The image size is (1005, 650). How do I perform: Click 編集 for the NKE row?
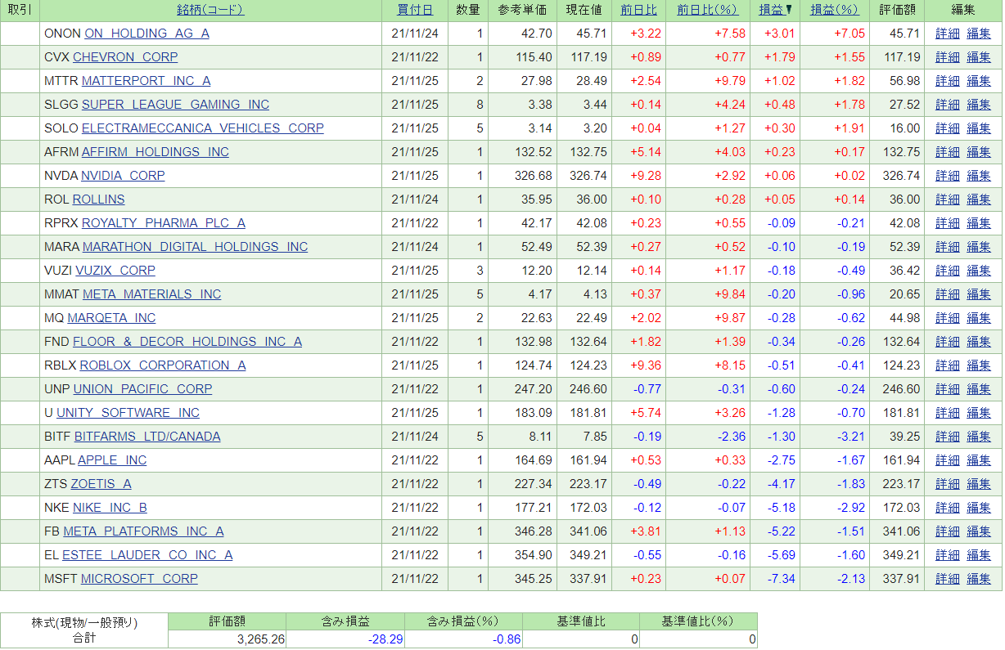tap(979, 508)
